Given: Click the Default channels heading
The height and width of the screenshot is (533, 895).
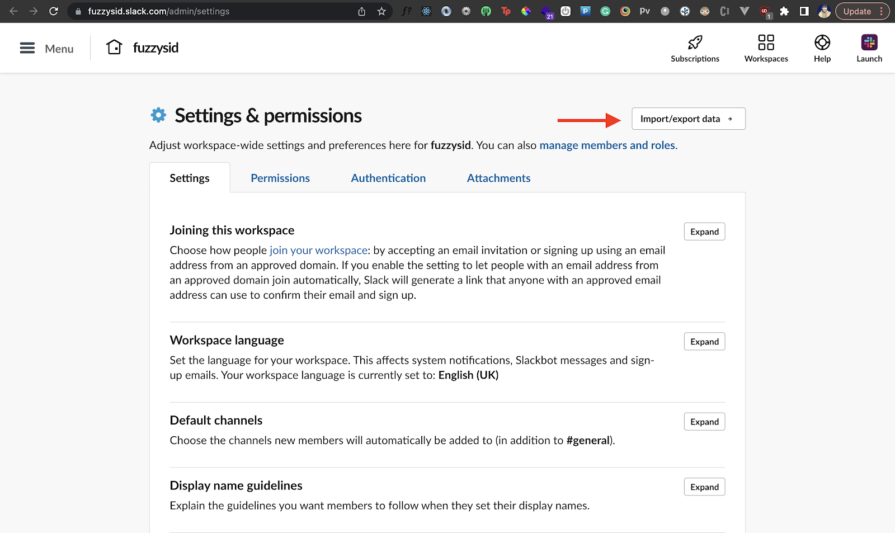Looking at the screenshot, I should pyautogui.click(x=216, y=421).
